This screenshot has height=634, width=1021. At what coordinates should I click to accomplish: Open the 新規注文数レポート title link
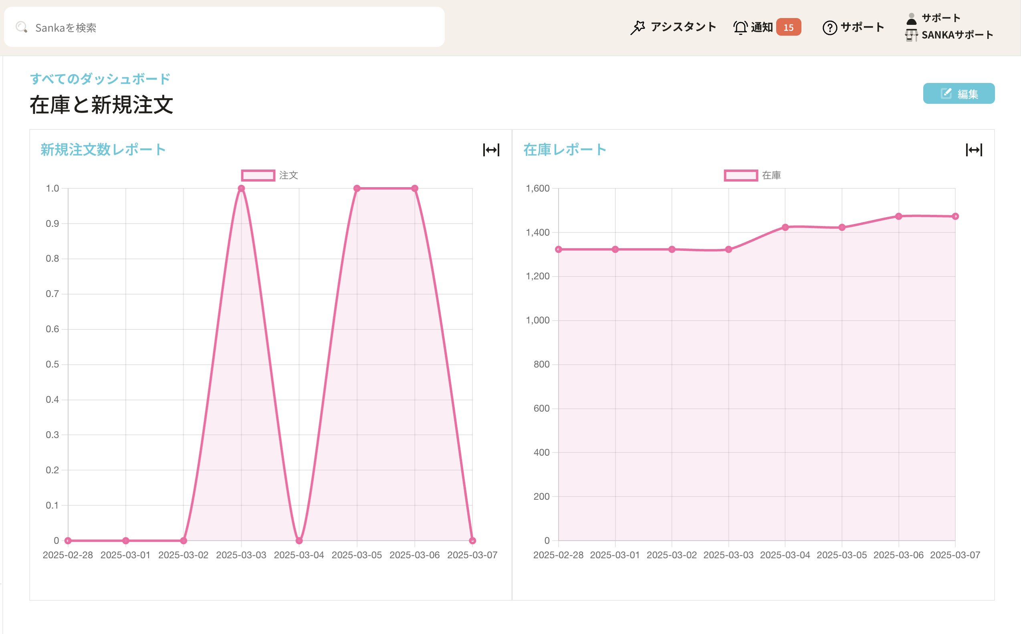pos(103,150)
